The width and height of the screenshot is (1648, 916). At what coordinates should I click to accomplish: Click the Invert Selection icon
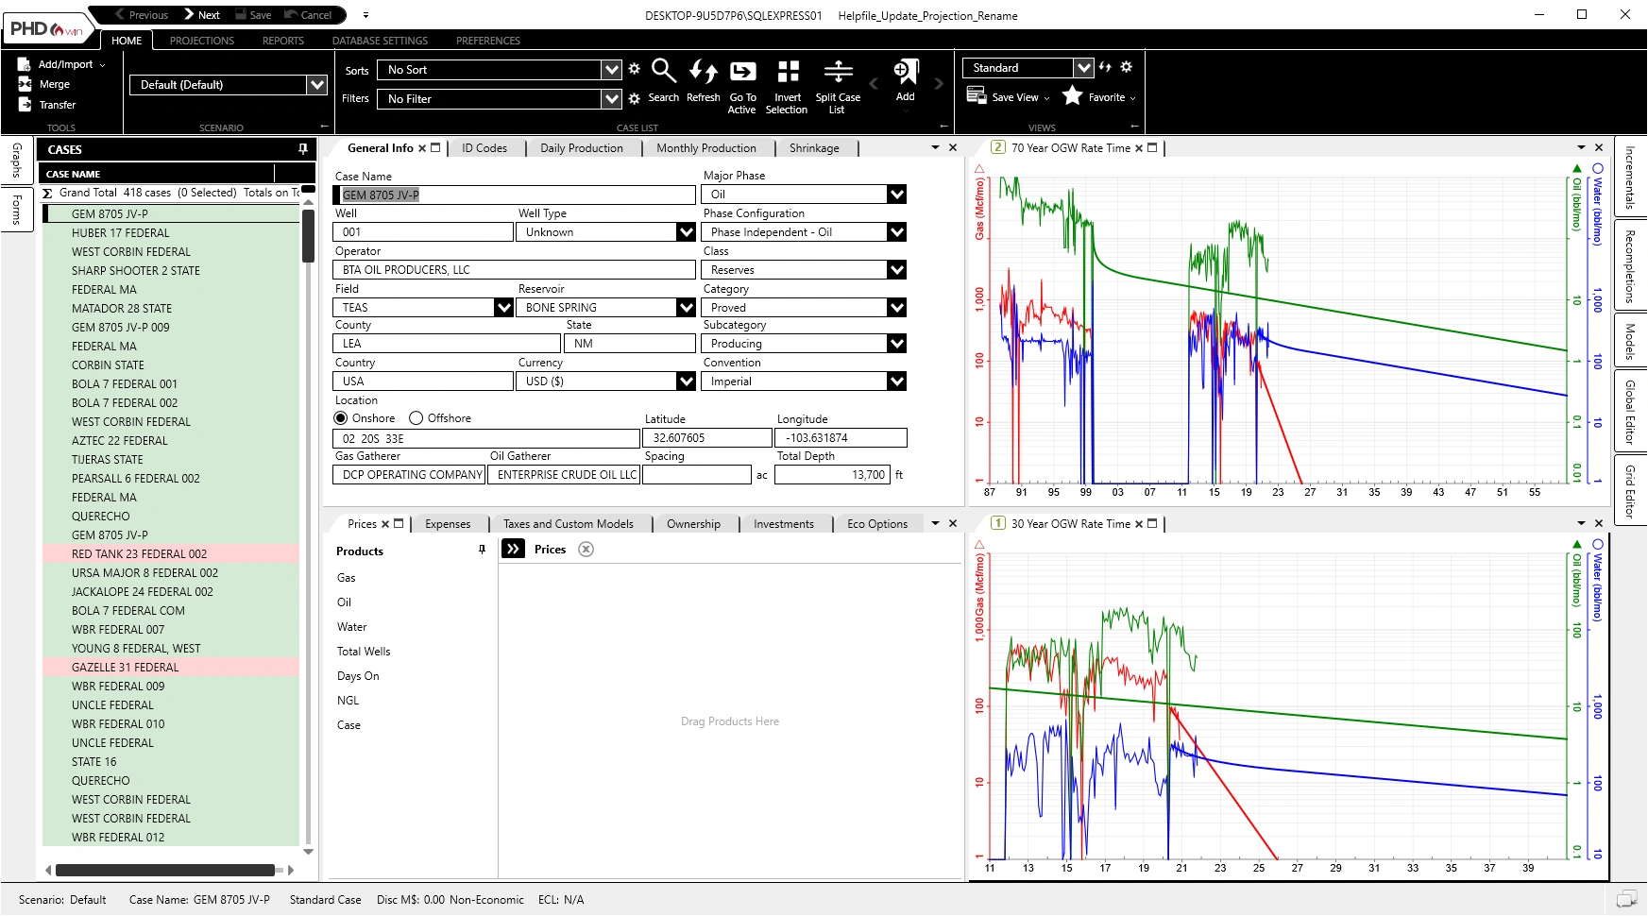(x=787, y=72)
